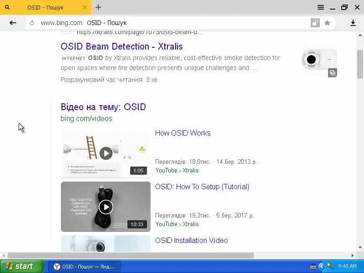Click the grey square icon left of the bookmark star
The image size is (364, 273).
coord(315,23)
